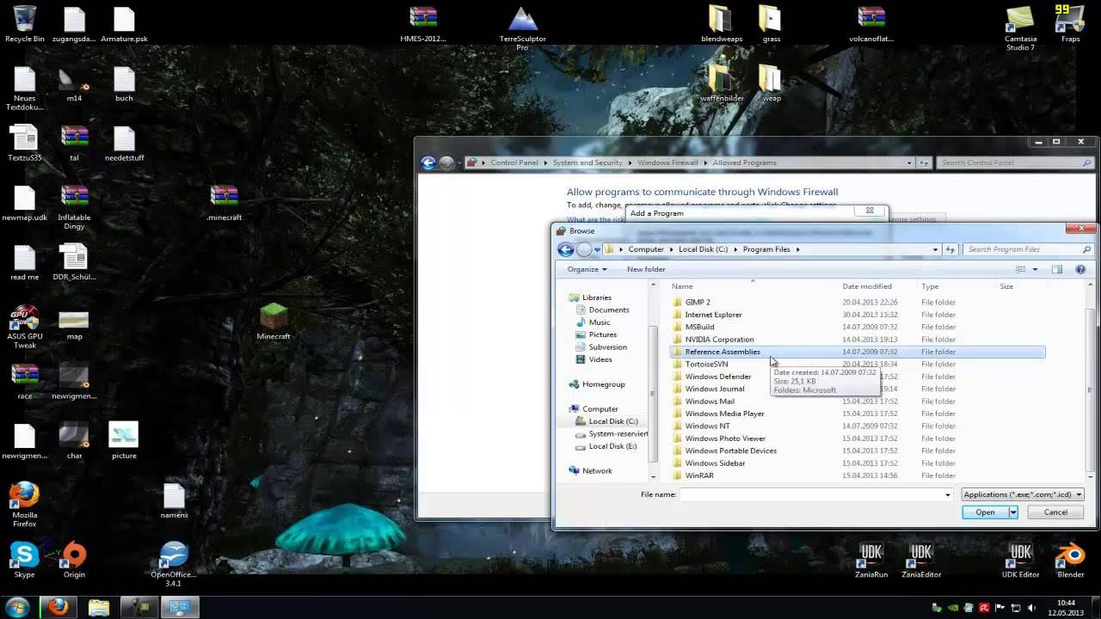Click the volume speaker tray icon

(x=1031, y=608)
